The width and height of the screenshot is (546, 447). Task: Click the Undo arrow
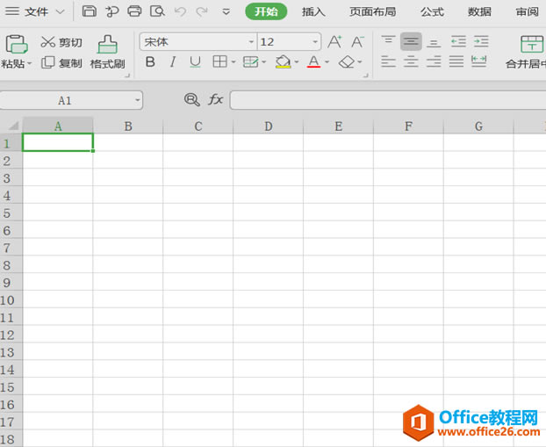tap(180, 11)
